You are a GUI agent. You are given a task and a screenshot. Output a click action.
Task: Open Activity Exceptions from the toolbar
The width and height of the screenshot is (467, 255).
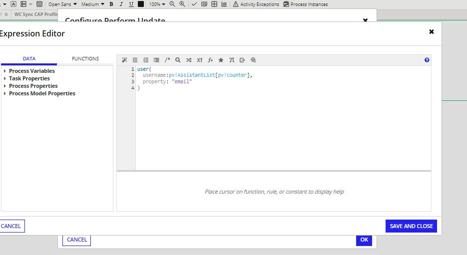256,4
